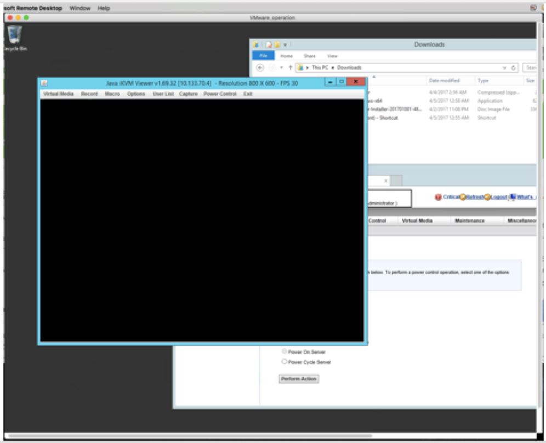Click explorer Forward arrow in Downloads window
The width and height of the screenshot is (546, 443).
click(x=272, y=68)
